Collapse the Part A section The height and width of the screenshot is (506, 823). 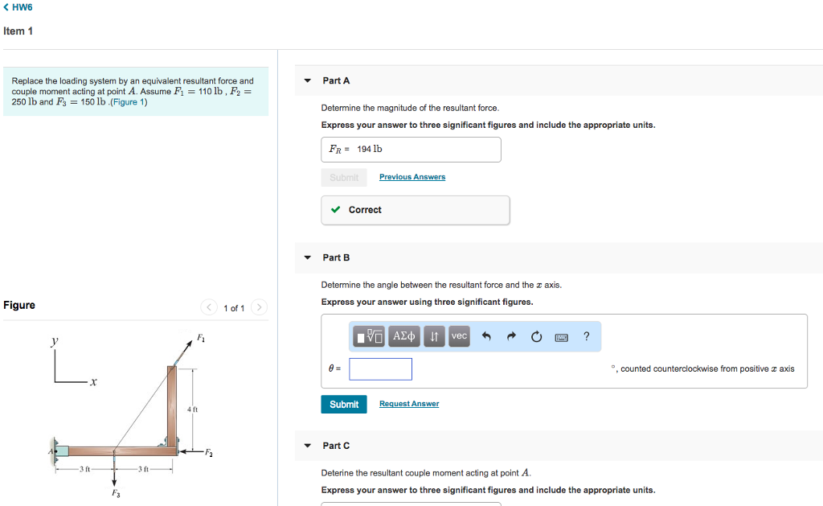[307, 80]
